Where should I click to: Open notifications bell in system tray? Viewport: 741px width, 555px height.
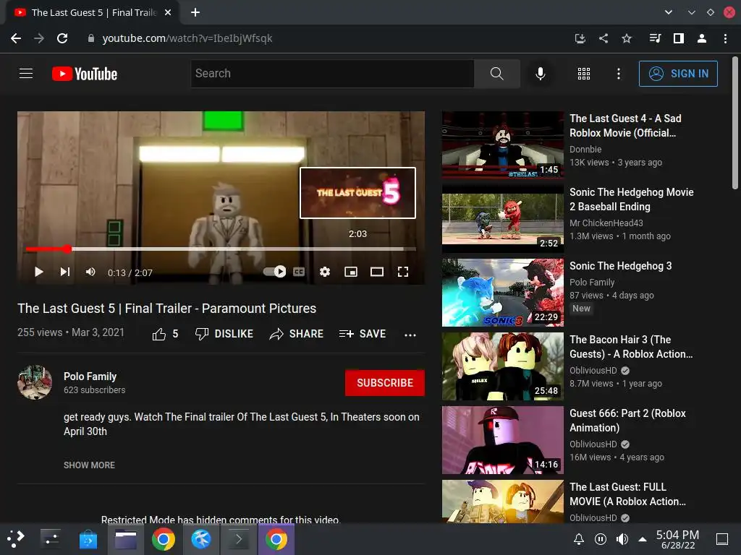[x=578, y=539]
